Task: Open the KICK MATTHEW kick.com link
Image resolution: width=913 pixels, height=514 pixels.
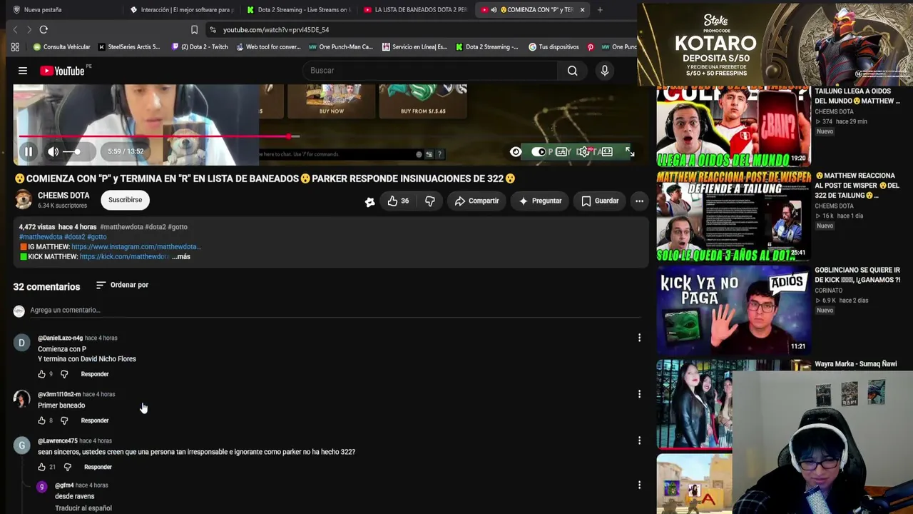Action: (124, 256)
